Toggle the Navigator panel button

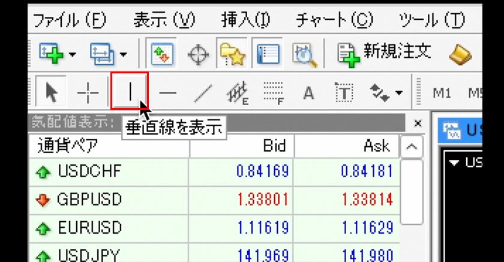tap(230, 55)
